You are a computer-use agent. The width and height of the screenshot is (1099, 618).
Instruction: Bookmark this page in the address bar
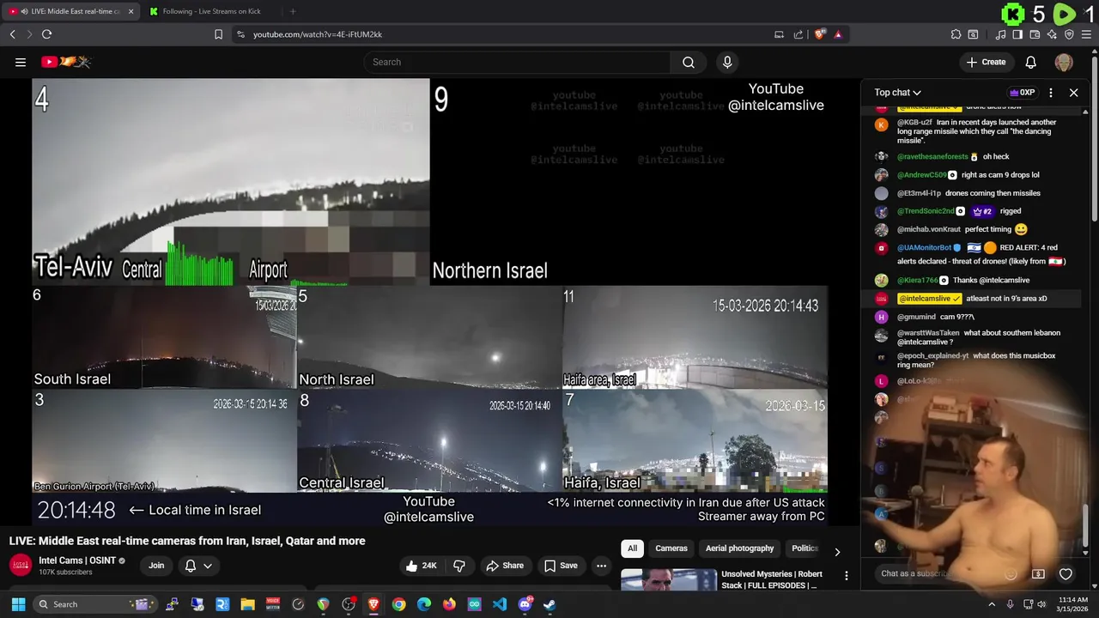pos(218,34)
